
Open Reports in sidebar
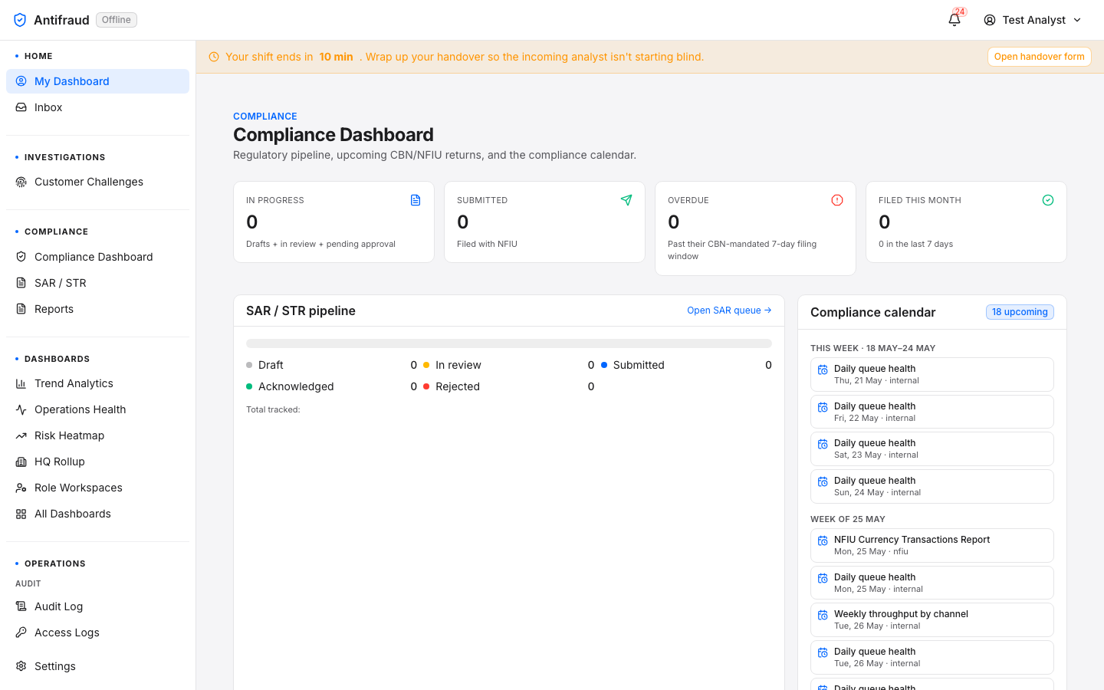click(97, 309)
